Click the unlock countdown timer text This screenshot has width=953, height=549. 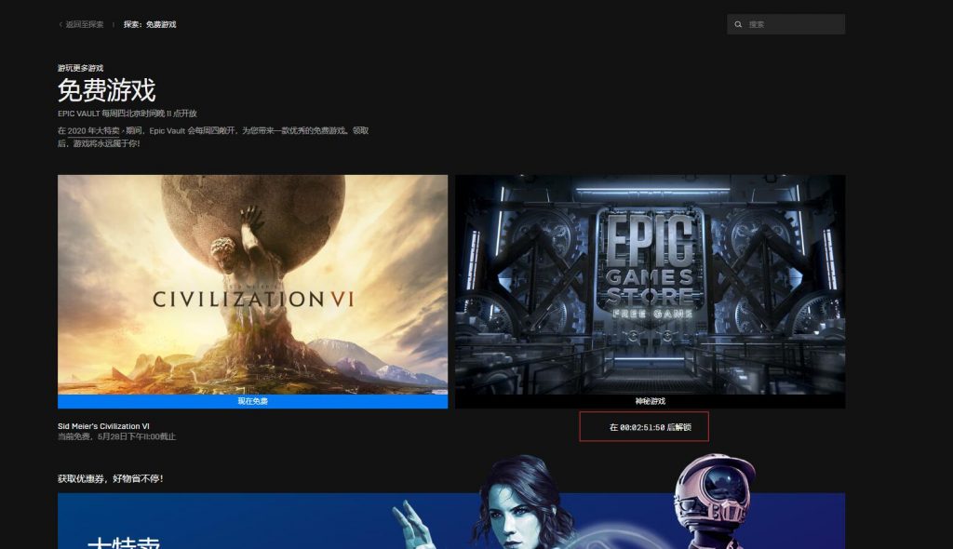651,427
